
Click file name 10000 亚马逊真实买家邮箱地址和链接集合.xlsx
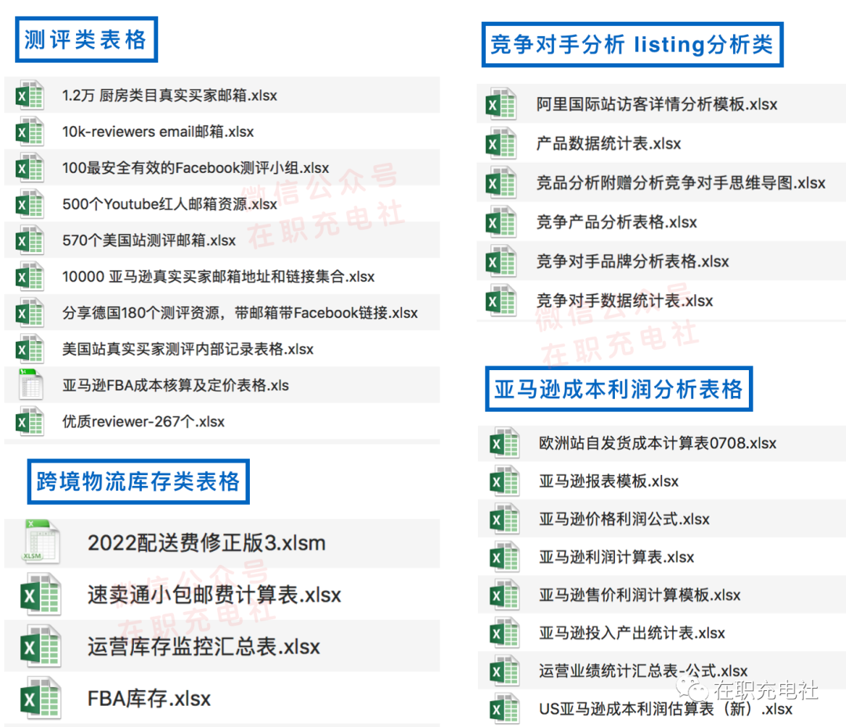click(x=218, y=276)
